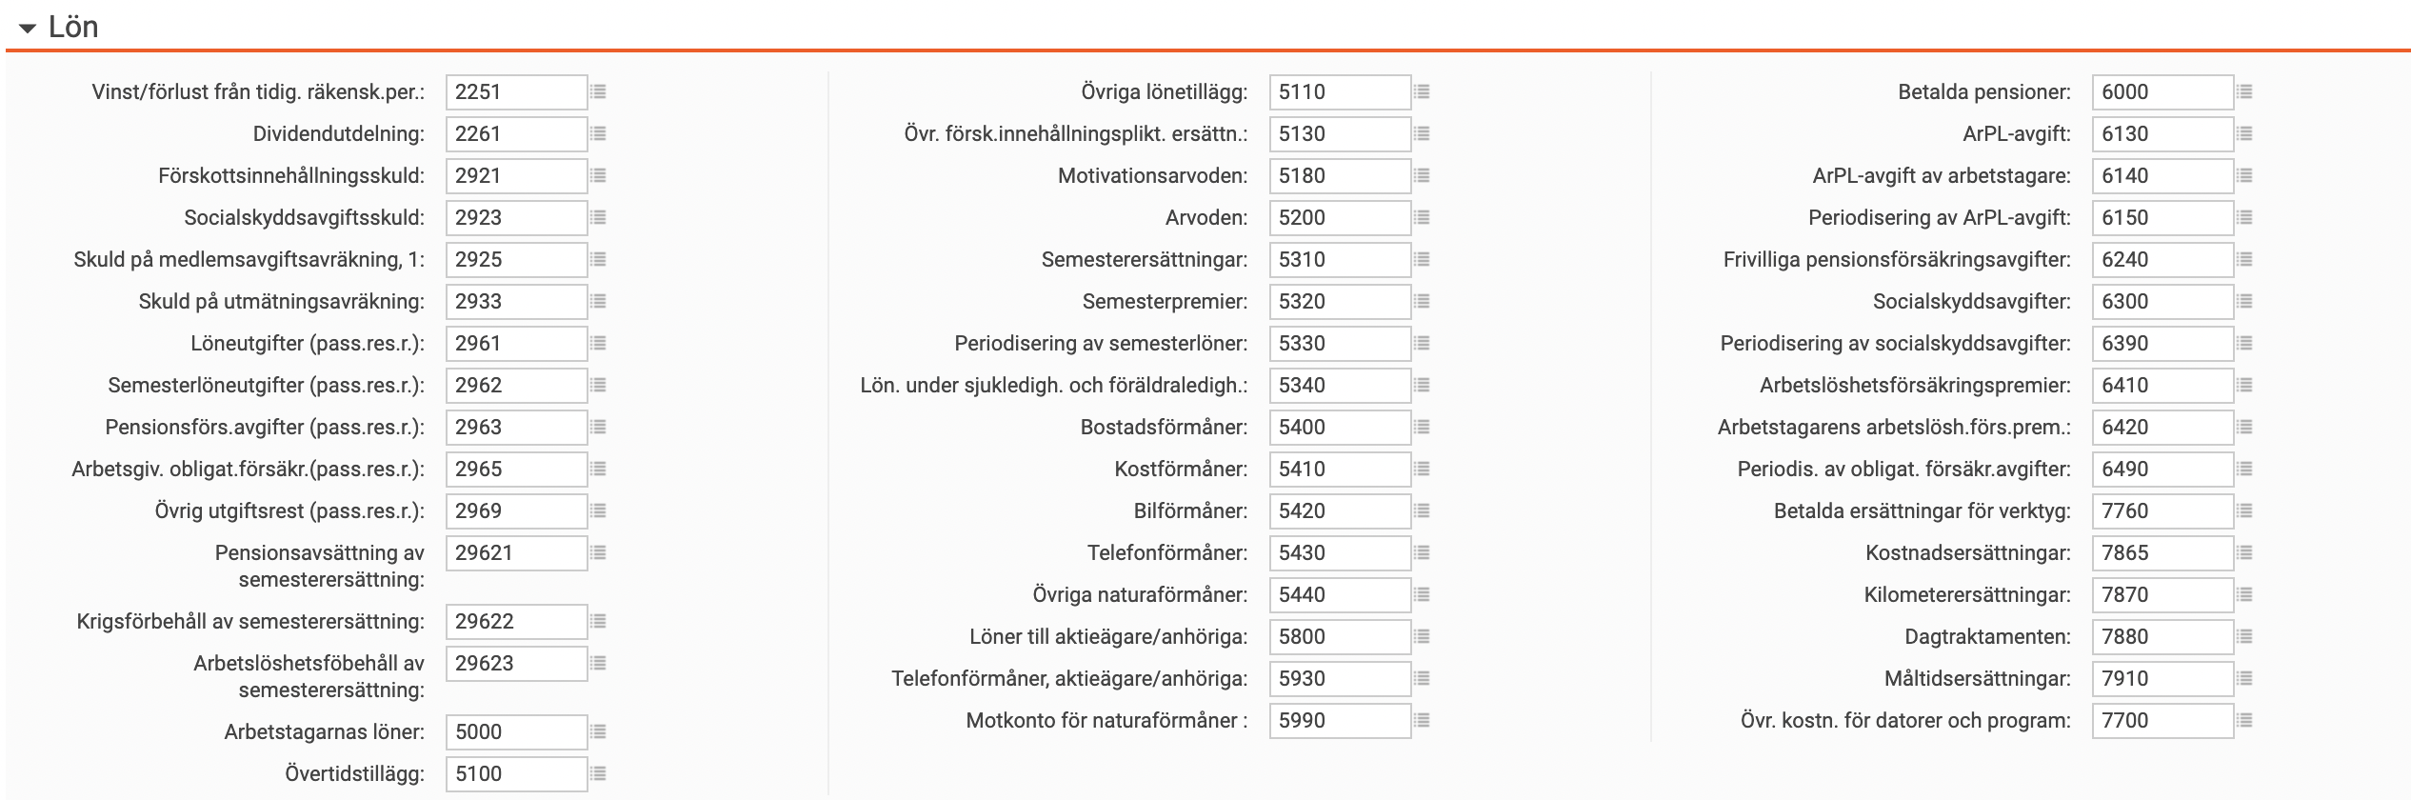The height and width of the screenshot is (800, 2411).
Task: Open account lookup for Betalda pensioner
Action: click(x=2247, y=91)
